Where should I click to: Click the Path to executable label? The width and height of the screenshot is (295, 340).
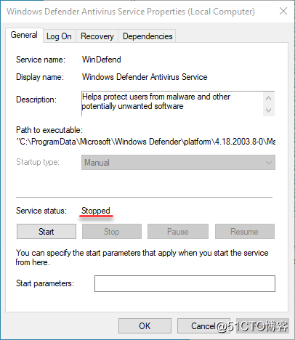(x=49, y=130)
